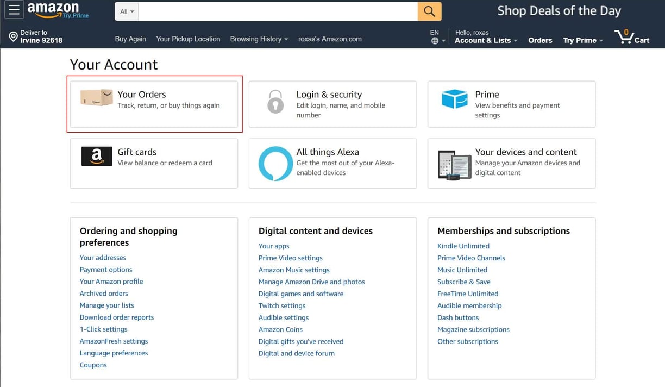Open the hamburger navigation menu
Screen dimensions: 665x387
click(14, 10)
